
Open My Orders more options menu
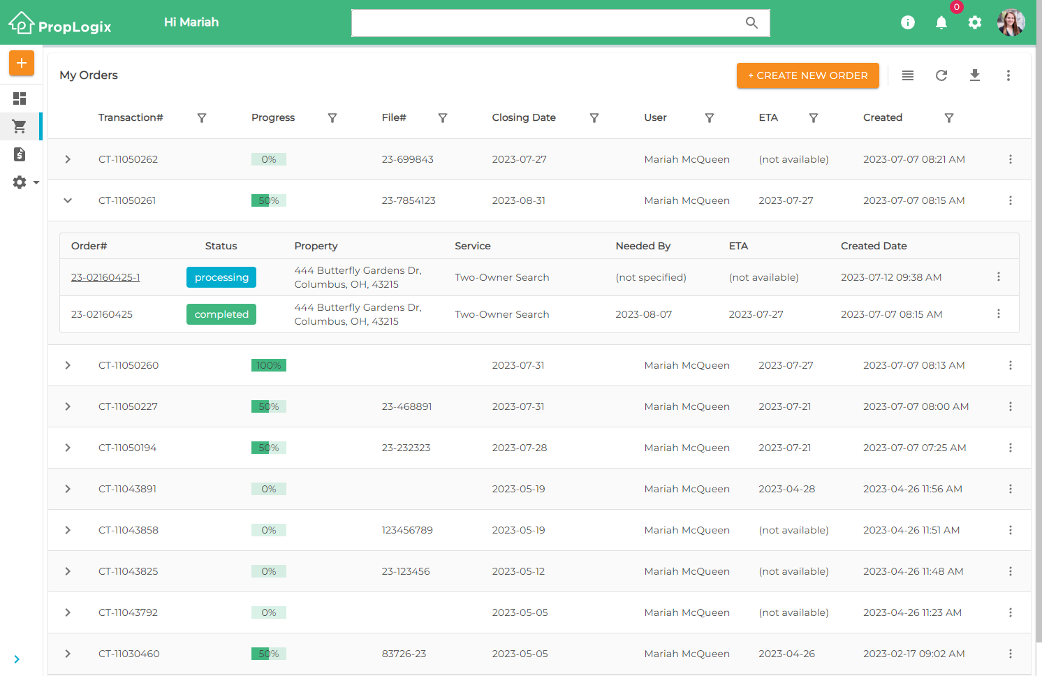coord(1008,75)
